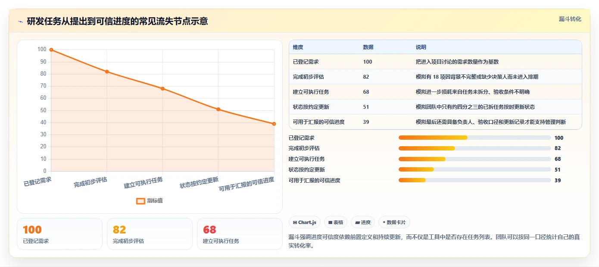
Task: Click the lightning icon beside the title
Action: click(21, 21)
